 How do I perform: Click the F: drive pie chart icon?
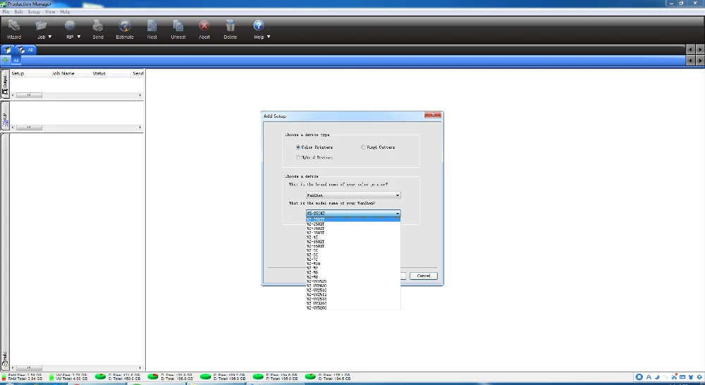click(x=258, y=377)
